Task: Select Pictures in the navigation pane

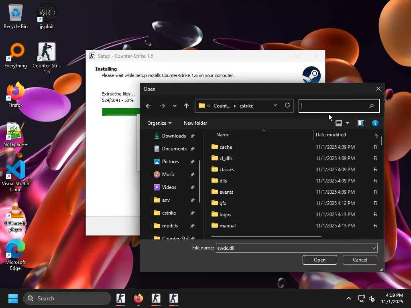Action: (x=170, y=162)
